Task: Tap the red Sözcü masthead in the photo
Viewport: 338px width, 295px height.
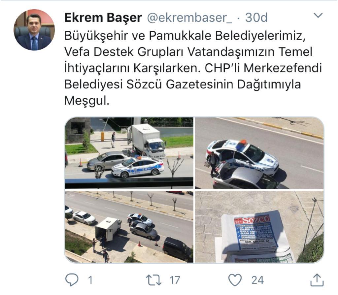Action: tap(253, 220)
